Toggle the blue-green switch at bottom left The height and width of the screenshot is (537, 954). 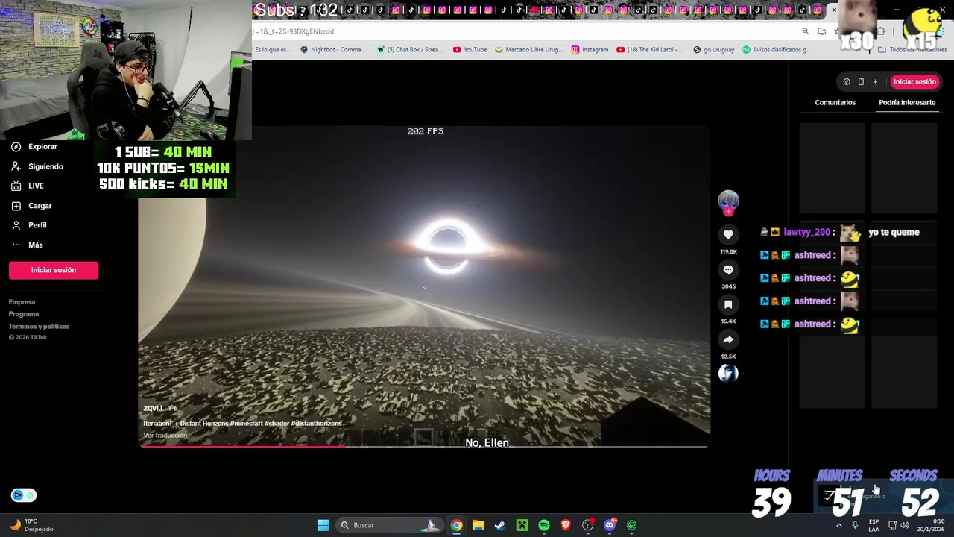(24, 495)
